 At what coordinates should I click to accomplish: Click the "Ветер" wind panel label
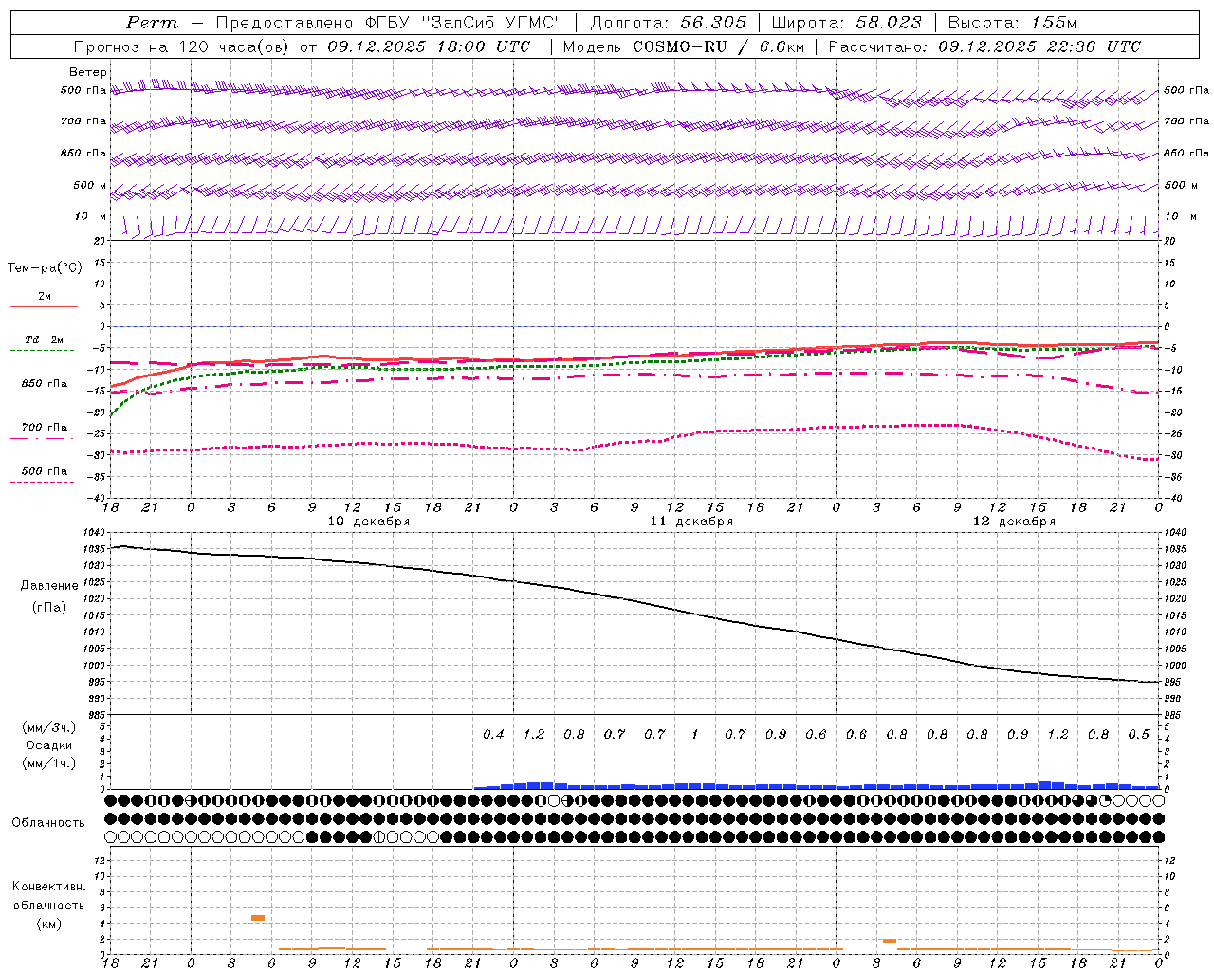(x=88, y=72)
